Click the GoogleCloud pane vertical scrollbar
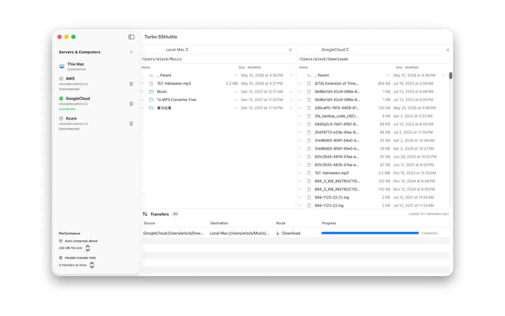 [x=451, y=76]
